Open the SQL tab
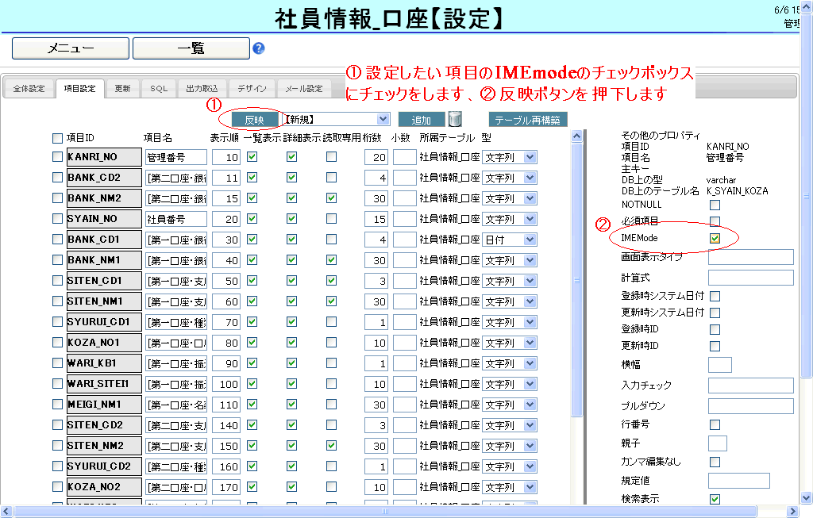 [159, 89]
